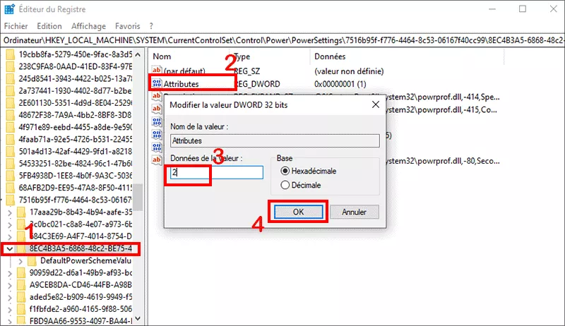Choose the Décimale base radio button
The height and width of the screenshot is (326, 565).
click(286, 185)
